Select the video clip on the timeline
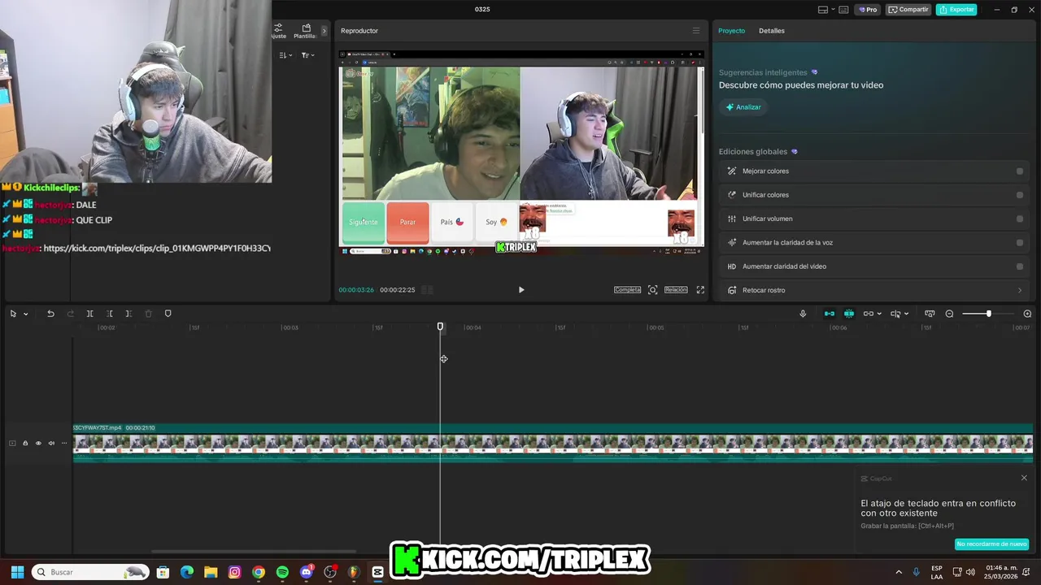Image resolution: width=1041 pixels, height=585 pixels. point(553,443)
